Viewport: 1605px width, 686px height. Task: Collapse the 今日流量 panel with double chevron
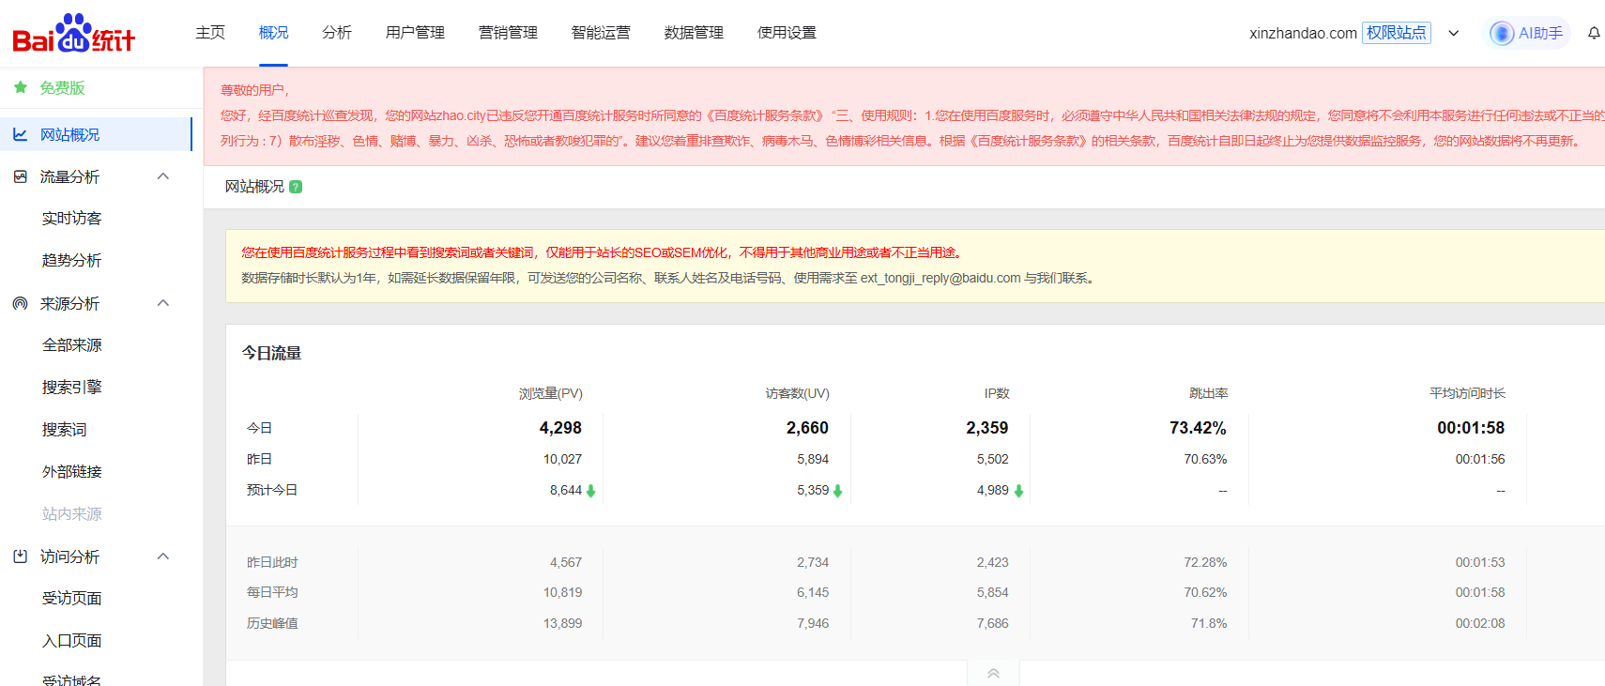tap(993, 673)
